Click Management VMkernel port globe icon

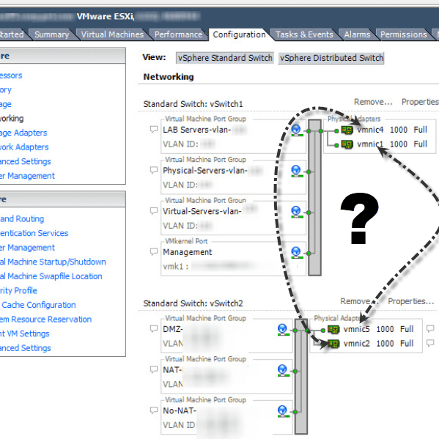click(296, 253)
